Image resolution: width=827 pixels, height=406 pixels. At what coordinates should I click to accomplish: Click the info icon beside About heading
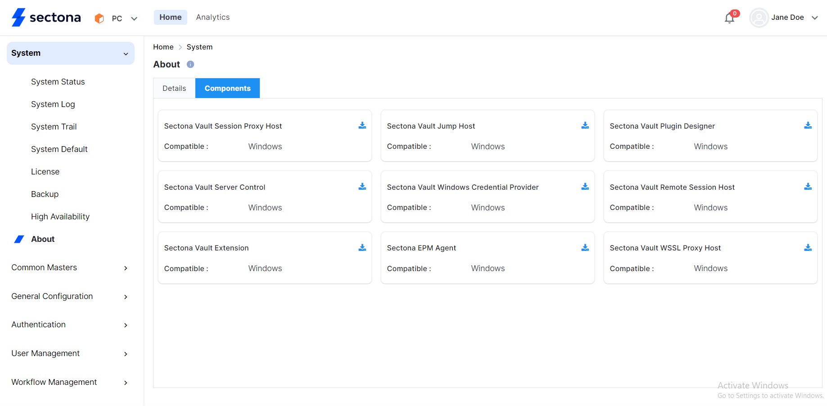(x=190, y=64)
